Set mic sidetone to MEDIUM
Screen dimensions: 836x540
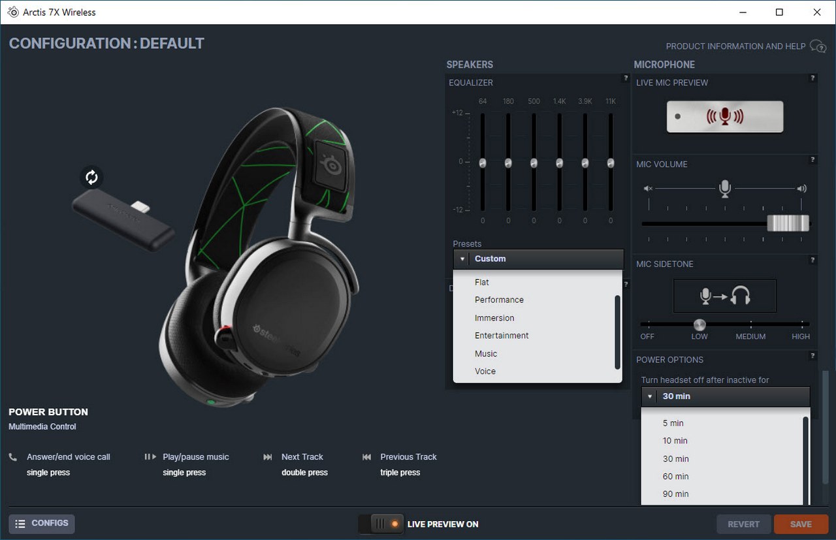click(750, 336)
